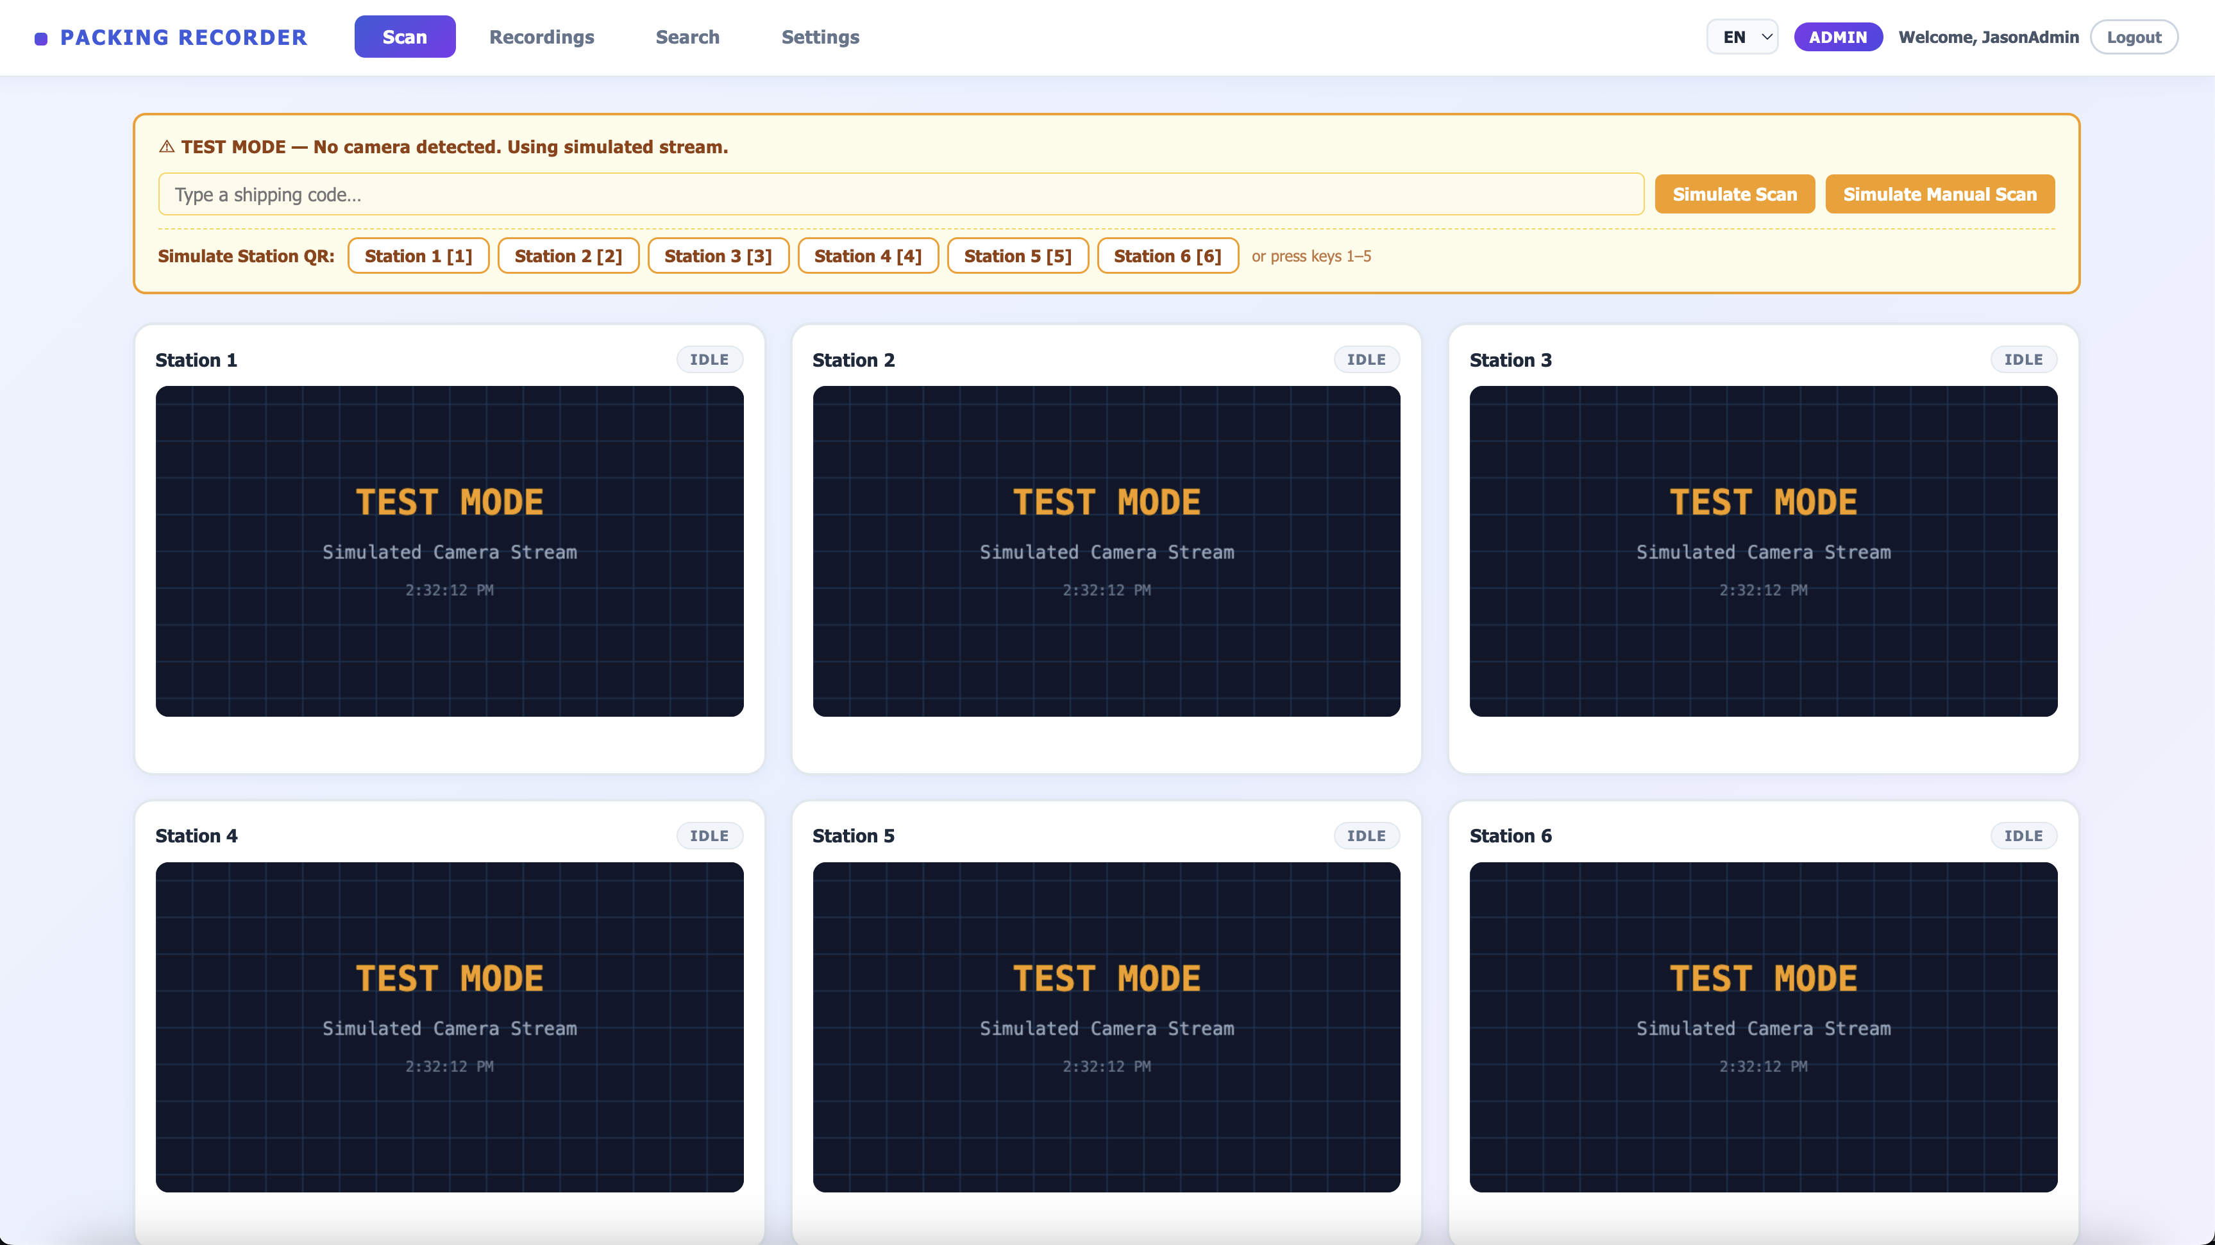Click the Station 3 card title
Viewport: 2215px width, 1245px height.
pyautogui.click(x=1510, y=360)
